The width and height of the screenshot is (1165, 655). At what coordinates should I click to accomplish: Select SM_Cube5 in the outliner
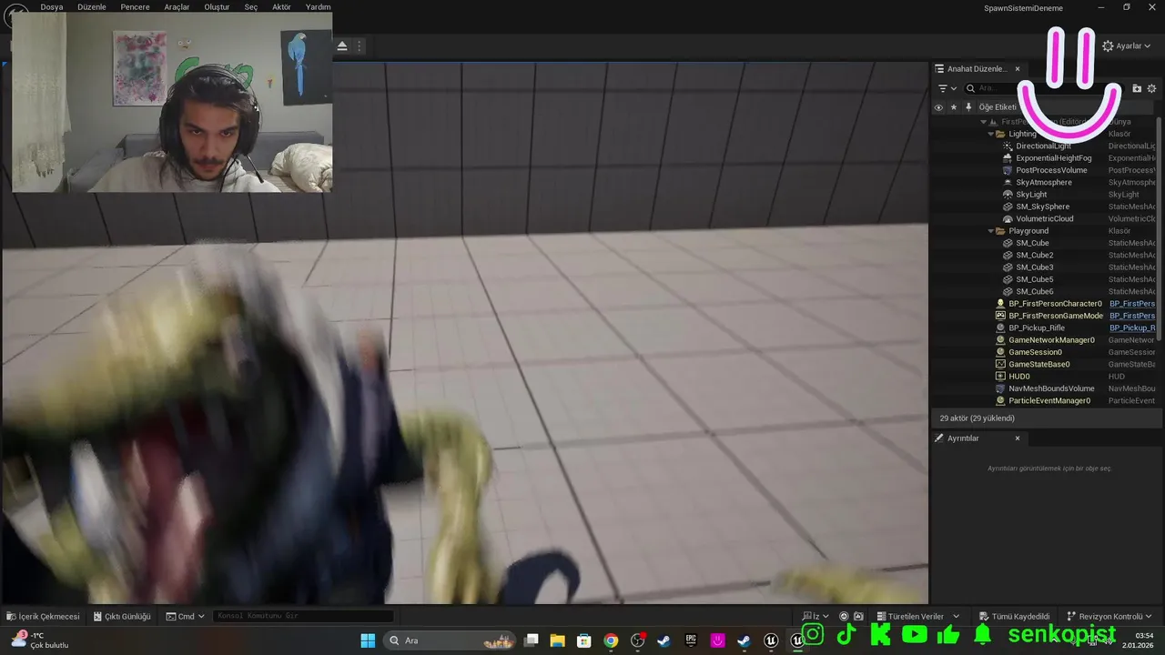[x=1035, y=279]
